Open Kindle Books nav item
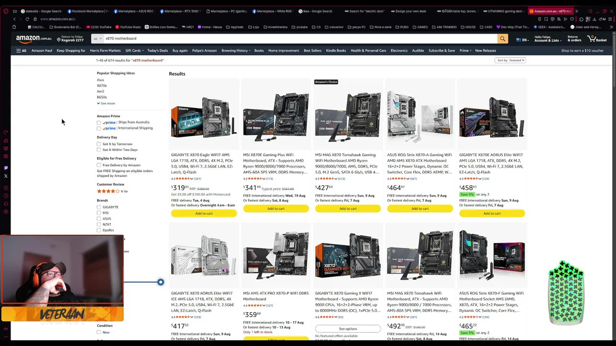This screenshot has width=616, height=346. tap(336, 50)
